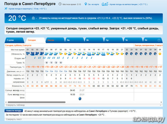This screenshot has width=167, height=124.
Task: Click sunrise time 04:43
Action: point(73,90)
